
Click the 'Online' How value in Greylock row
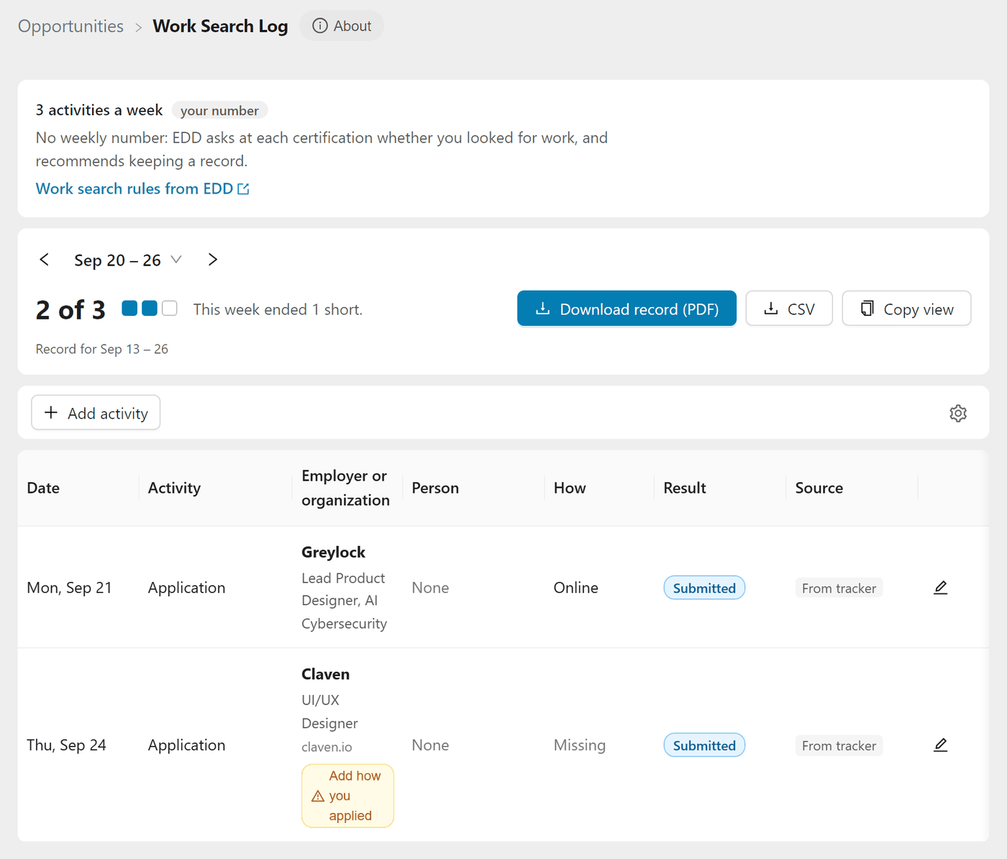[576, 588]
